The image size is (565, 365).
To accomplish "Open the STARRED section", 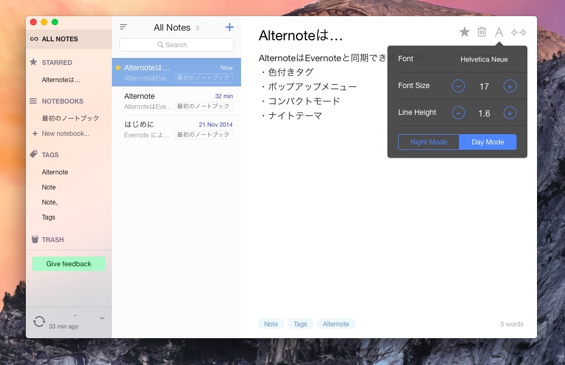I will (57, 63).
